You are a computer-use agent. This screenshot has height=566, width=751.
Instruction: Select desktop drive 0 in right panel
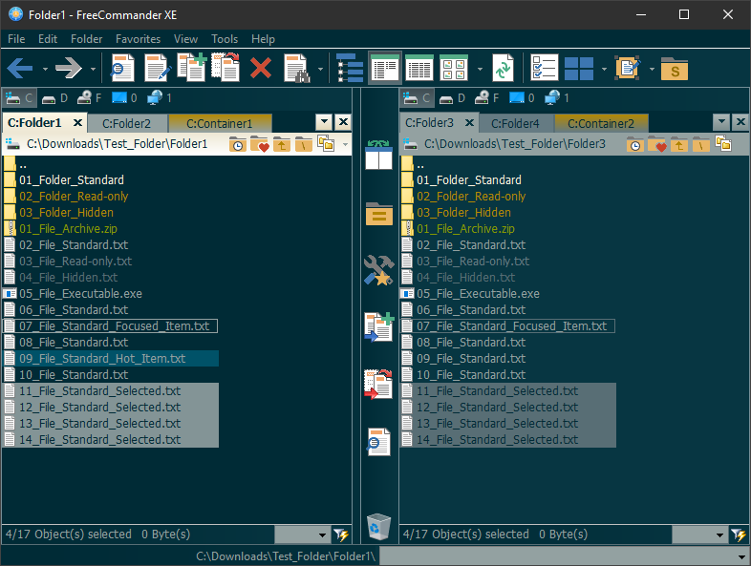click(x=522, y=98)
